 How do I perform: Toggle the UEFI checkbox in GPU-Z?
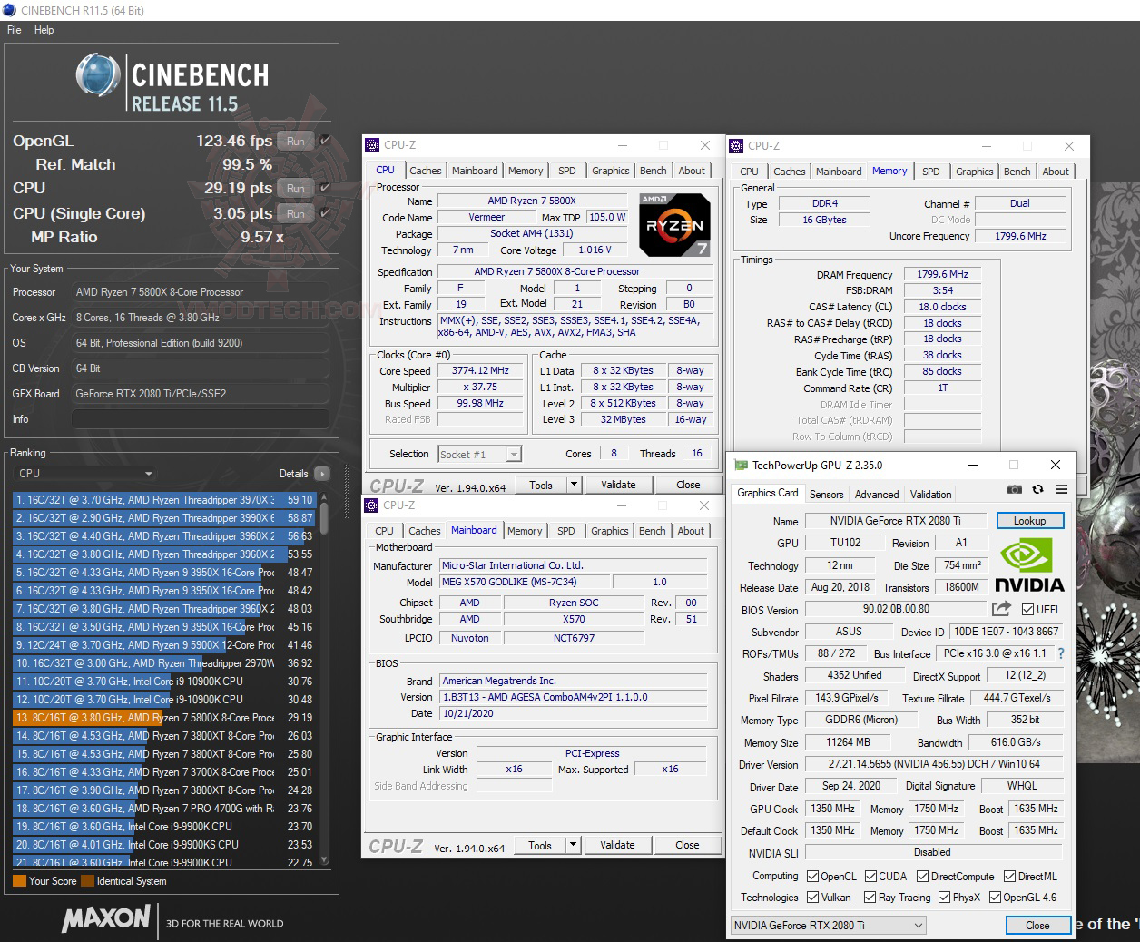click(x=1027, y=610)
